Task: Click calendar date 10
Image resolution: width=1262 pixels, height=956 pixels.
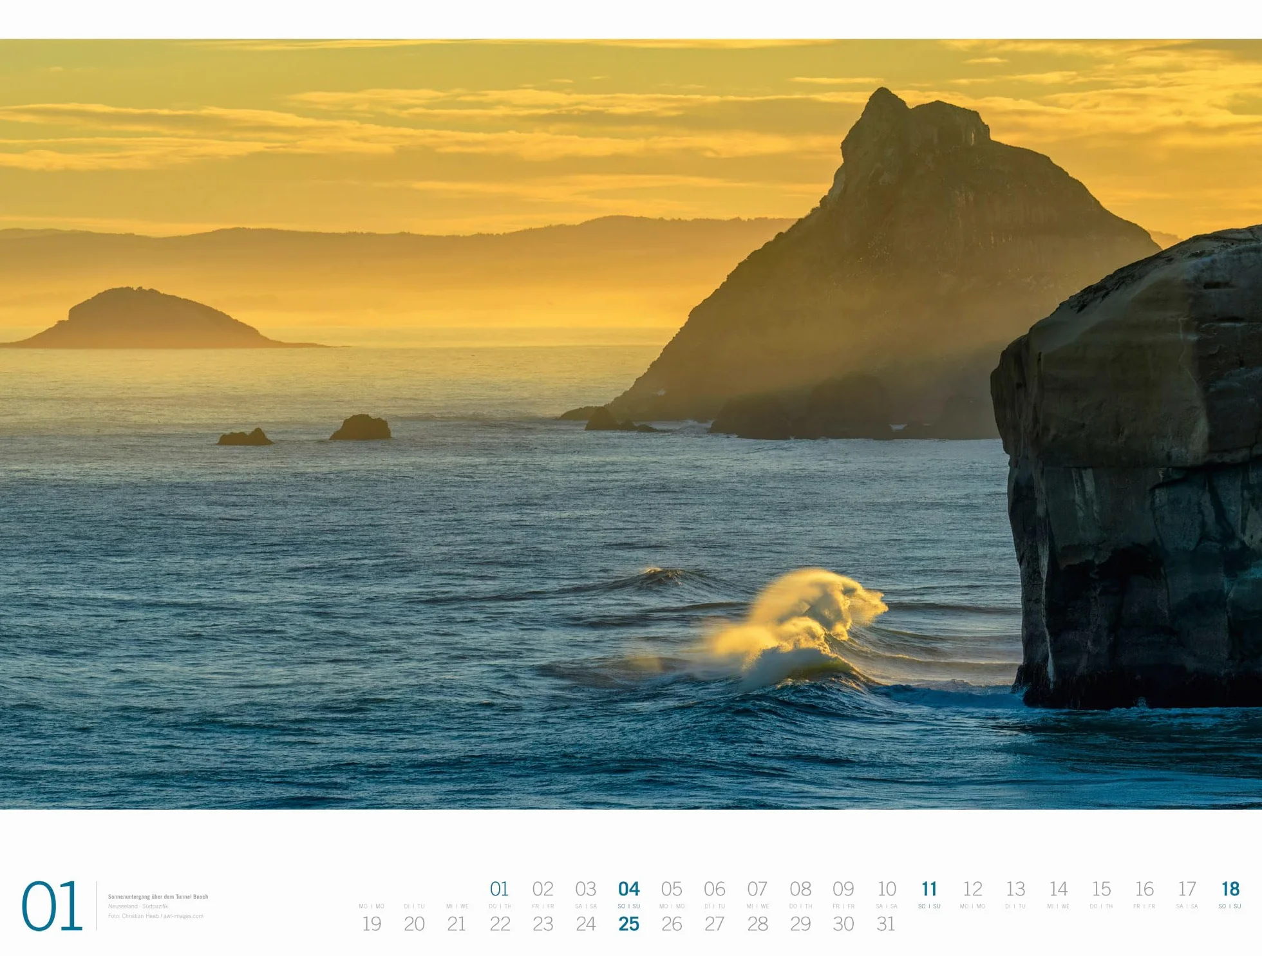Action: click(x=887, y=889)
